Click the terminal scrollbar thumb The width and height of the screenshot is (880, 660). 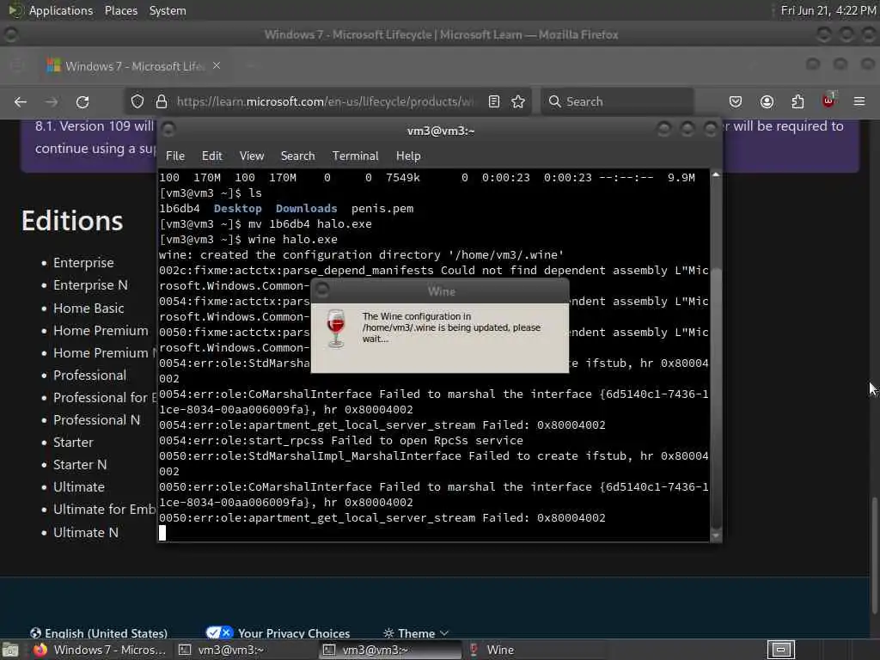pos(716,399)
